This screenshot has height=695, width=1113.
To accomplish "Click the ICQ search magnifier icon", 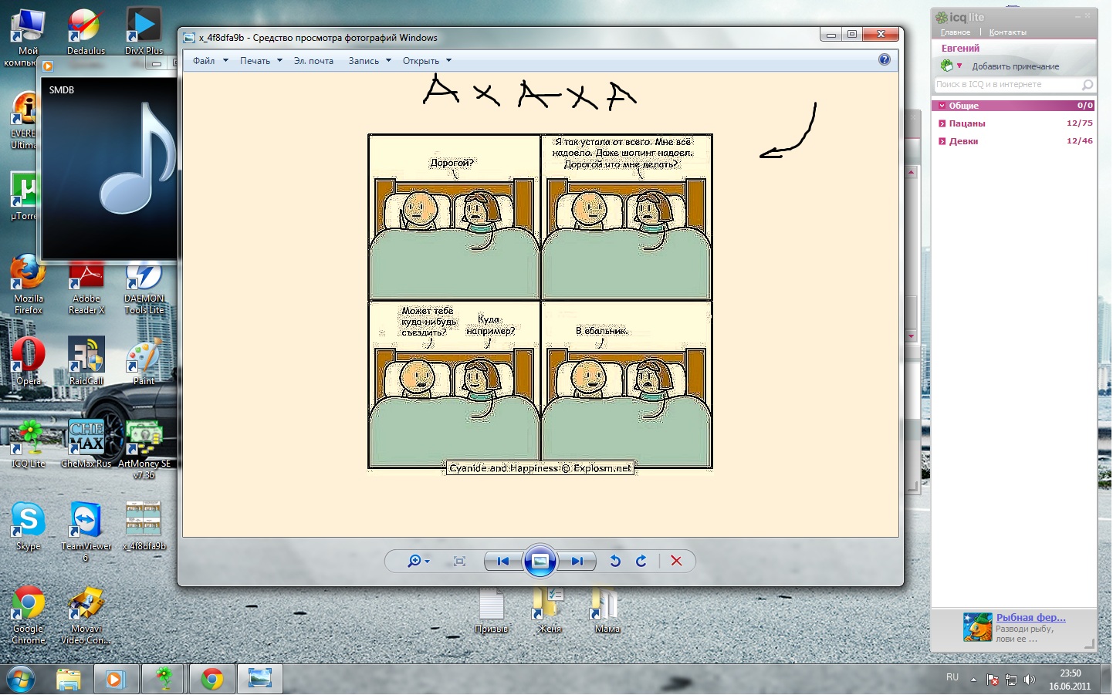I will (1088, 84).
